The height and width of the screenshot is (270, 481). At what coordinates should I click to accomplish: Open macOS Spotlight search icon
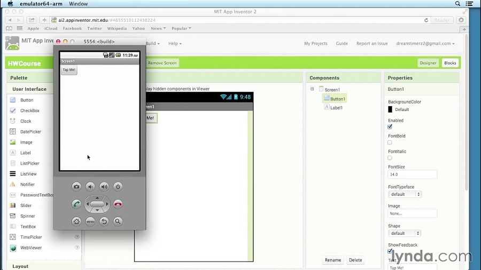click(457, 4)
